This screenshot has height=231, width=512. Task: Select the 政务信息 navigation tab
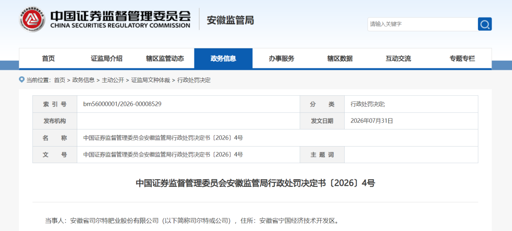point(223,58)
